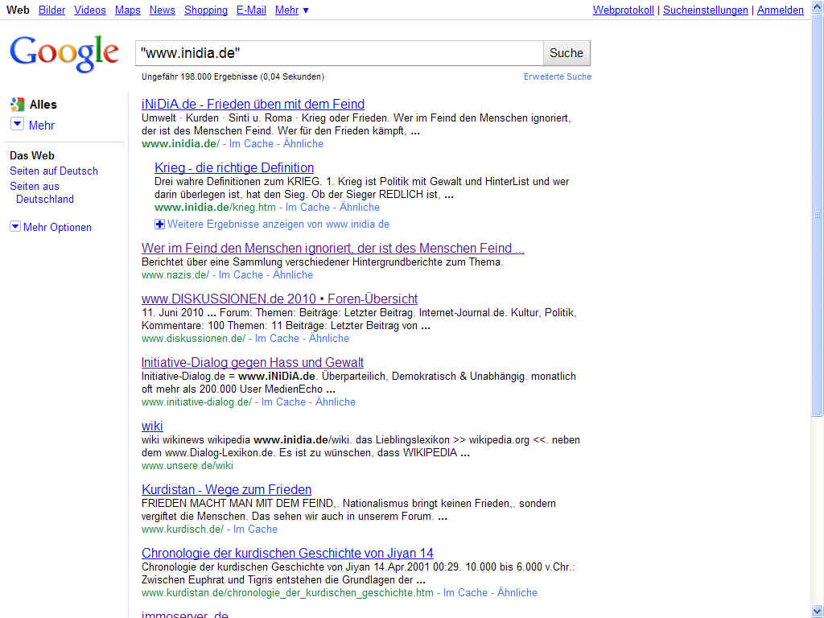Click Weitere Ergebnisse anzeigen von www.inidia.de
The height and width of the screenshot is (618, 824).
(278, 225)
